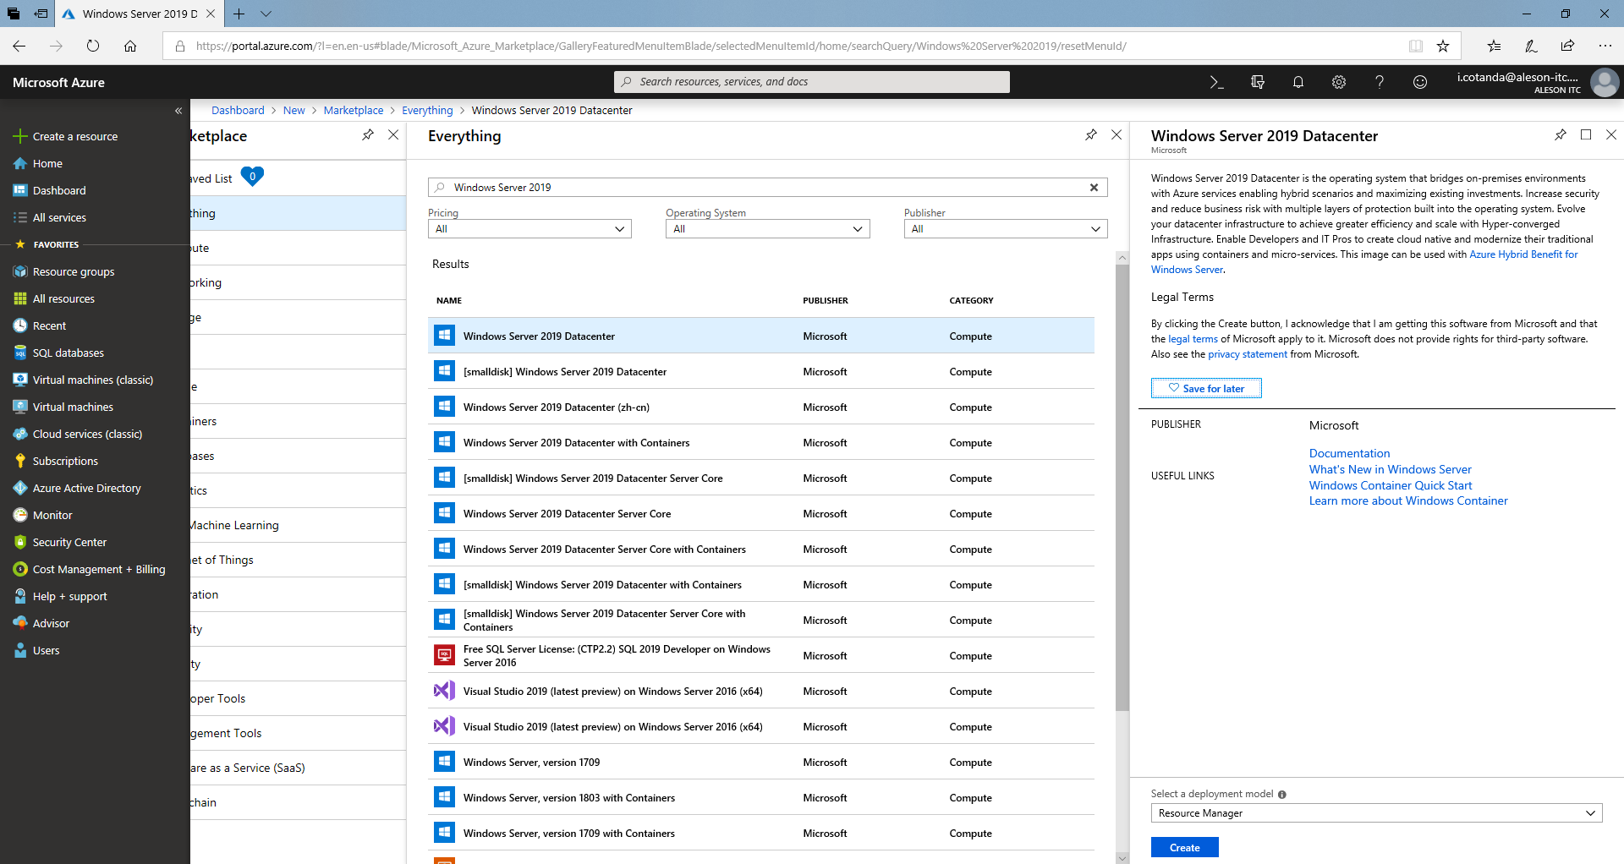Image resolution: width=1624 pixels, height=864 pixels.
Task: Pin the Everything blade
Action: click(1091, 134)
